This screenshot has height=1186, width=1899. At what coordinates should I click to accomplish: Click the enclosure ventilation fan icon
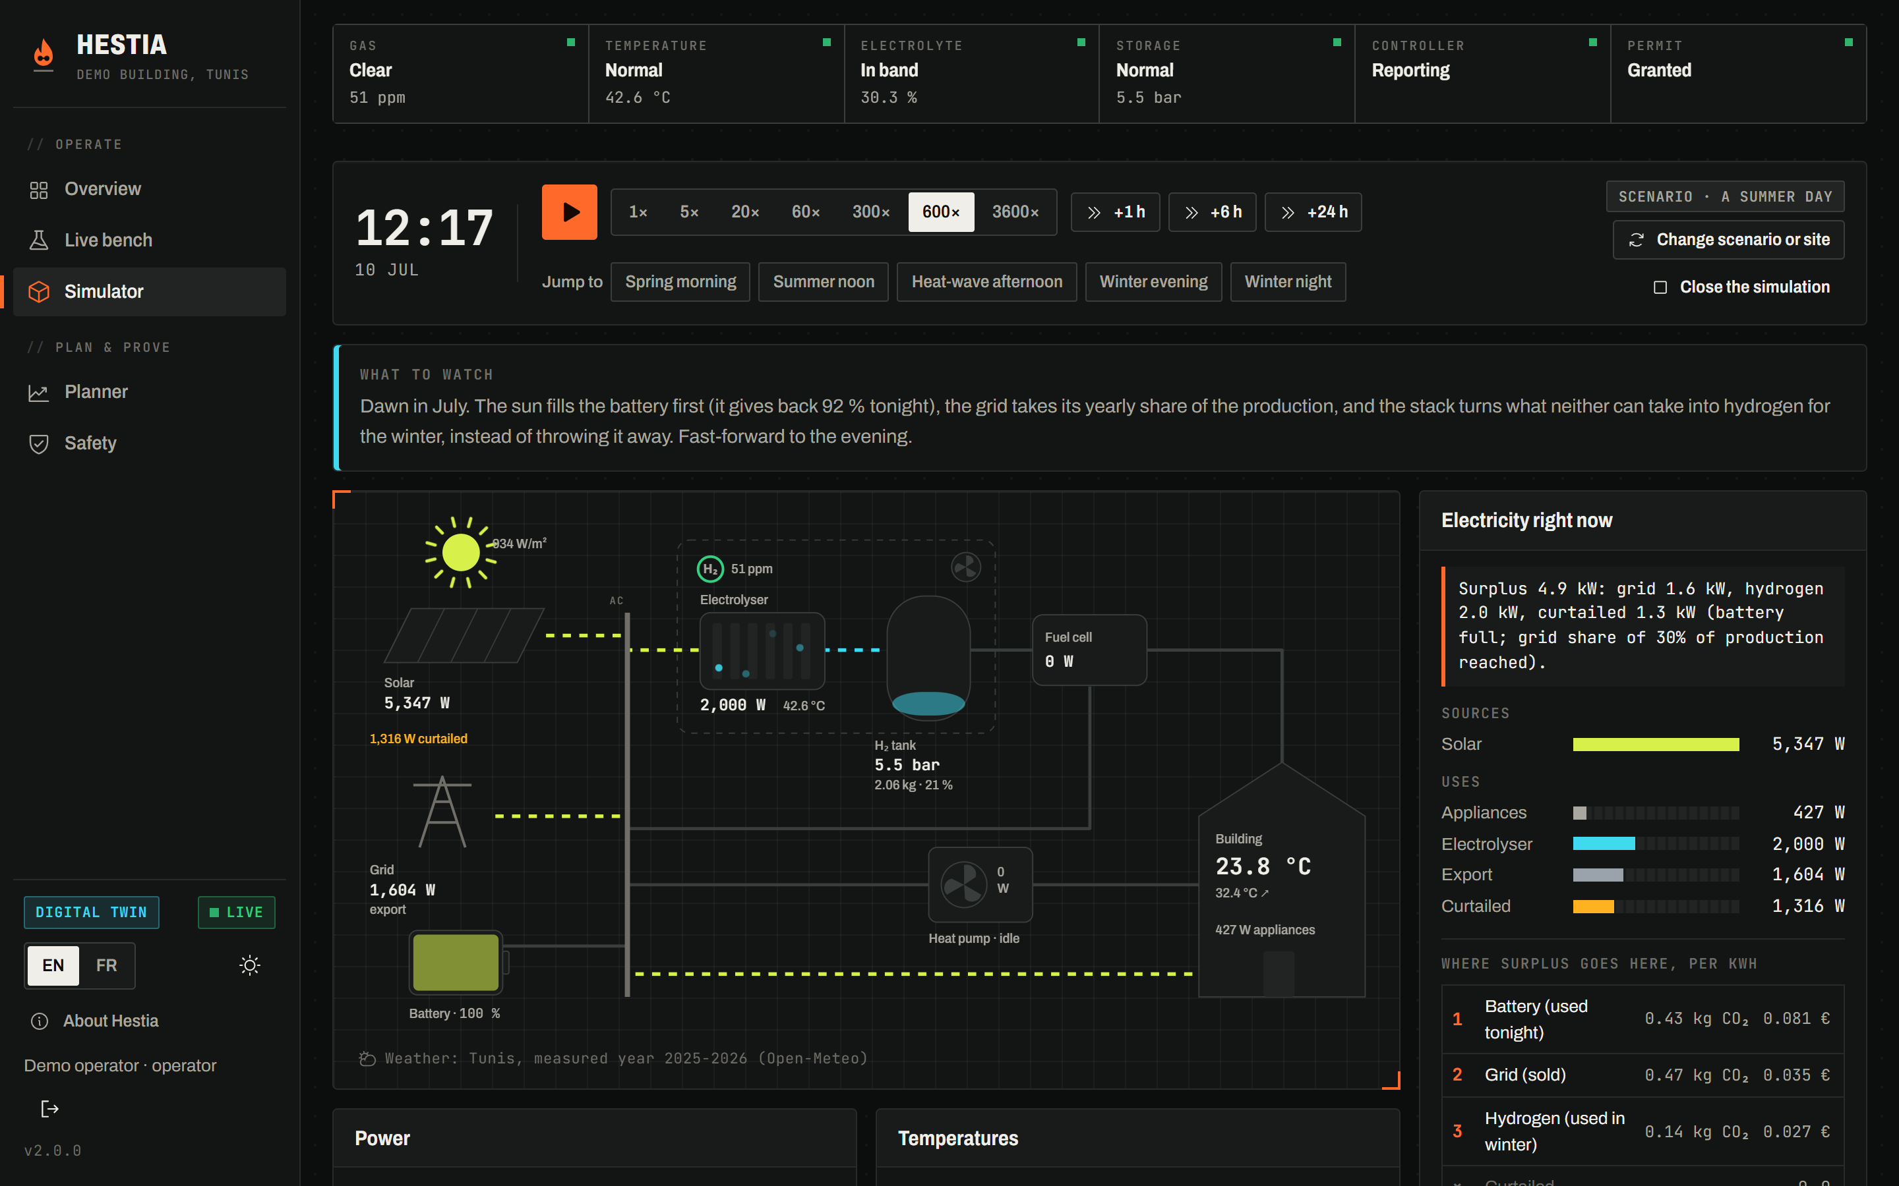point(966,567)
